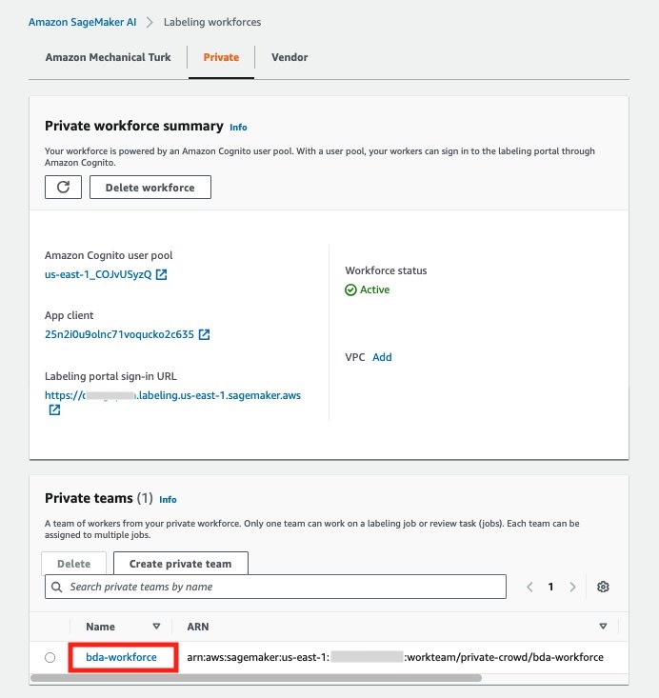Open private teams table settings gear
This screenshot has width=659, height=698.
point(603,587)
